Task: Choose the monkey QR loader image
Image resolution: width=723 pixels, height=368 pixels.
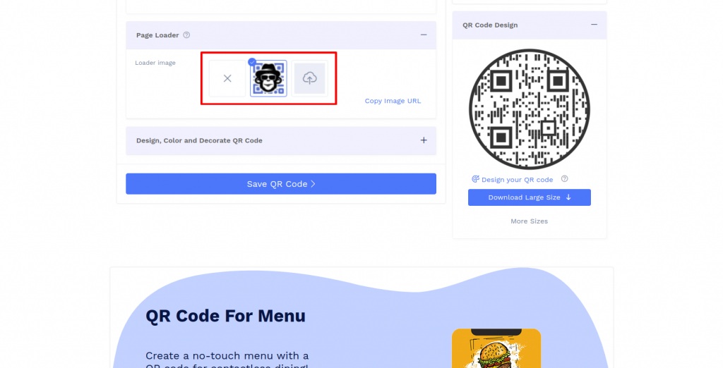Action: (x=268, y=78)
